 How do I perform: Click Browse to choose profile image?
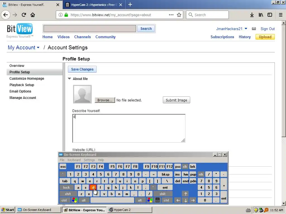(x=105, y=100)
